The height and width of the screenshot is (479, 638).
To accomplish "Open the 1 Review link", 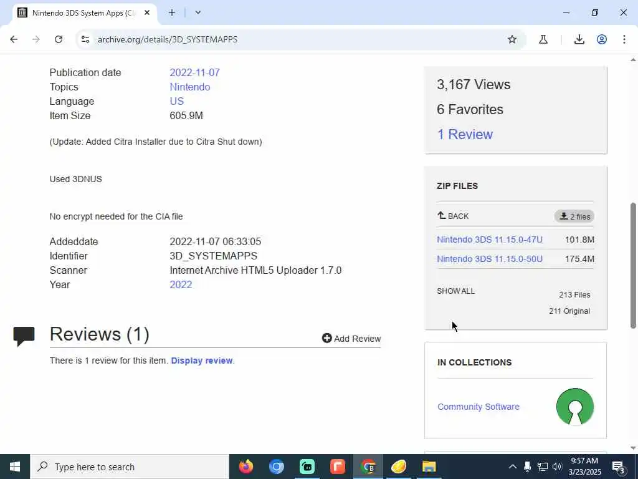I will pos(465,134).
